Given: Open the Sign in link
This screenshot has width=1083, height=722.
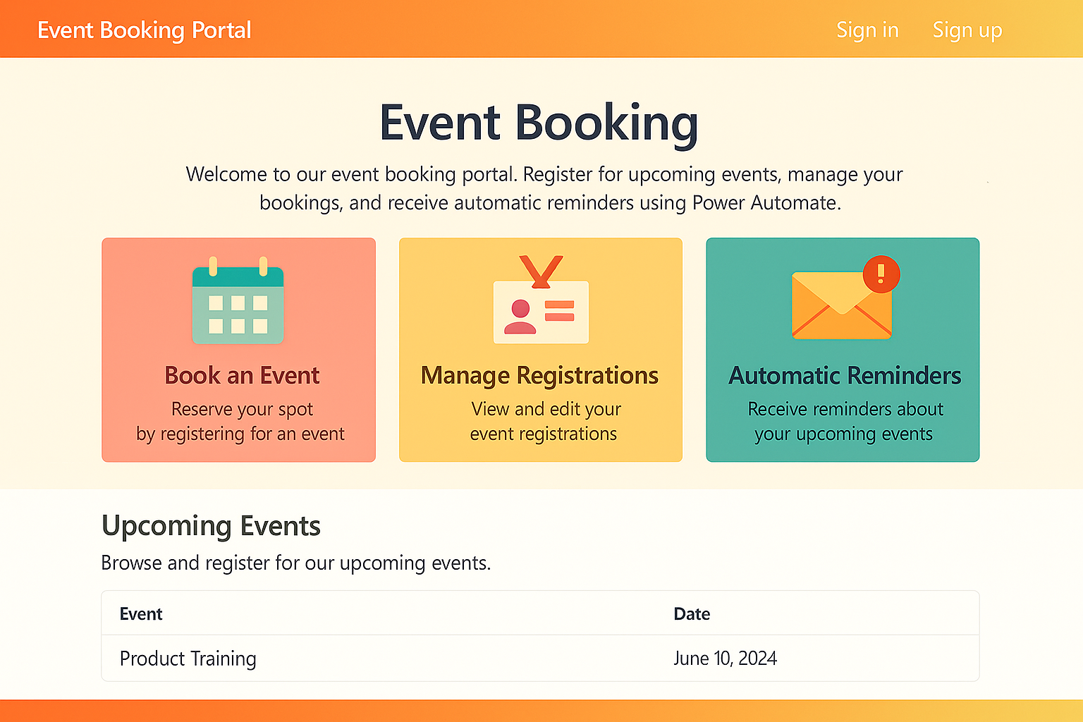Looking at the screenshot, I should click(x=867, y=30).
